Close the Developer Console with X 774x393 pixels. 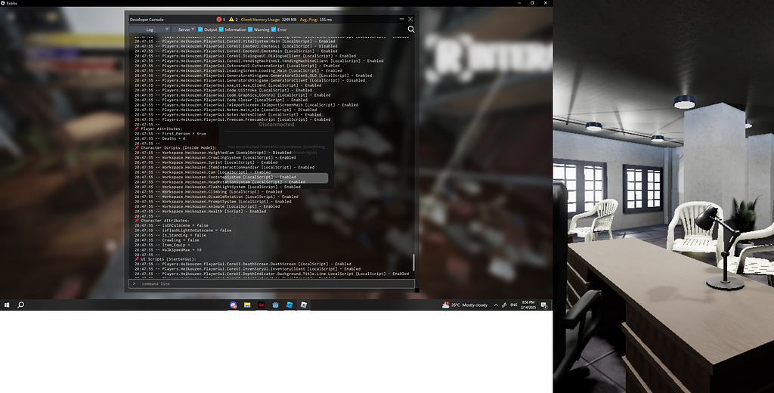pyautogui.click(x=410, y=19)
